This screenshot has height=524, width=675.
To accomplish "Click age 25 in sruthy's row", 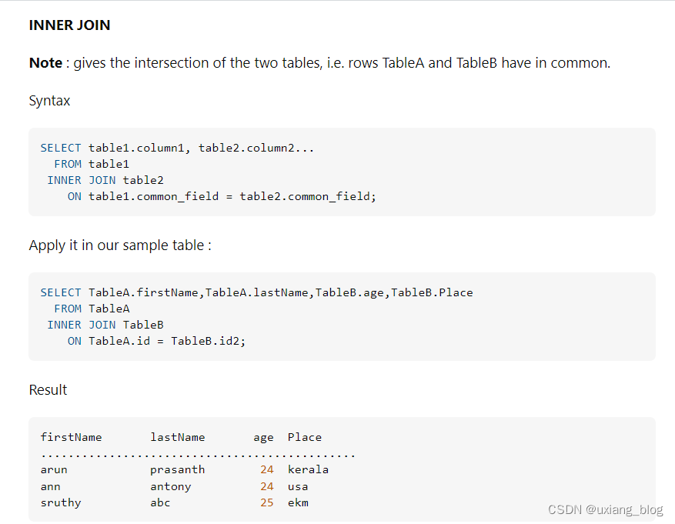I will click(x=266, y=502).
